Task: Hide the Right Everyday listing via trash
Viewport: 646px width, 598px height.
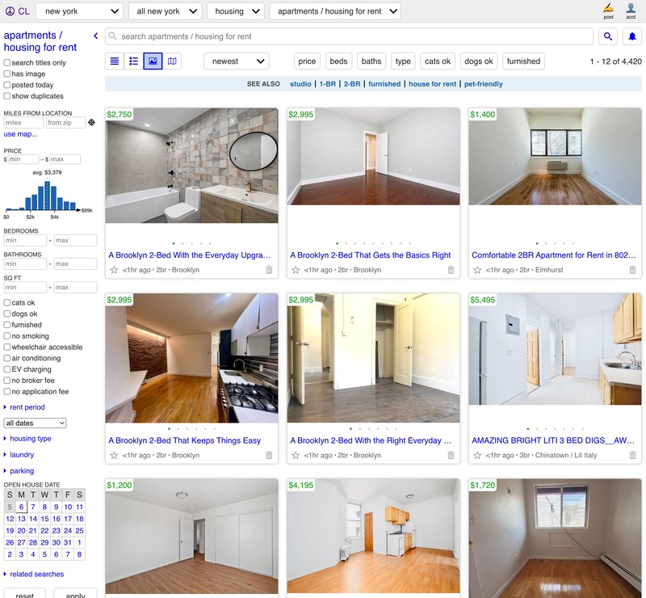Action: coord(451,455)
